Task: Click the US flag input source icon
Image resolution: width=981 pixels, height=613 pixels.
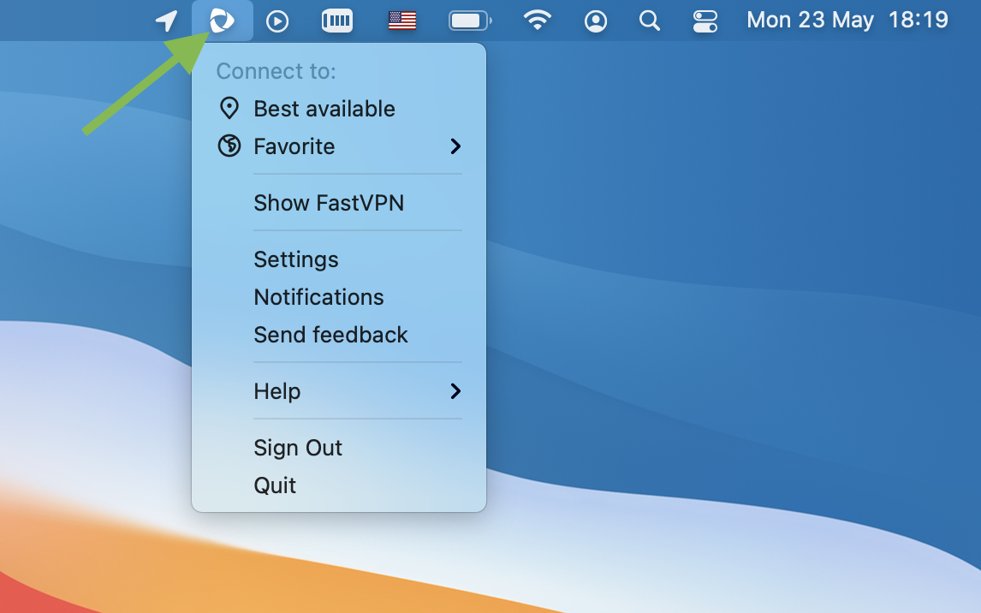Action: point(402,21)
